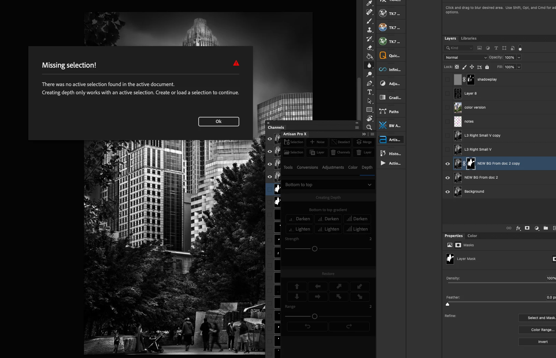Click the Deselect button in Artisan Pro X
Viewport: 556px width, 358px height.
pyautogui.click(x=340, y=142)
